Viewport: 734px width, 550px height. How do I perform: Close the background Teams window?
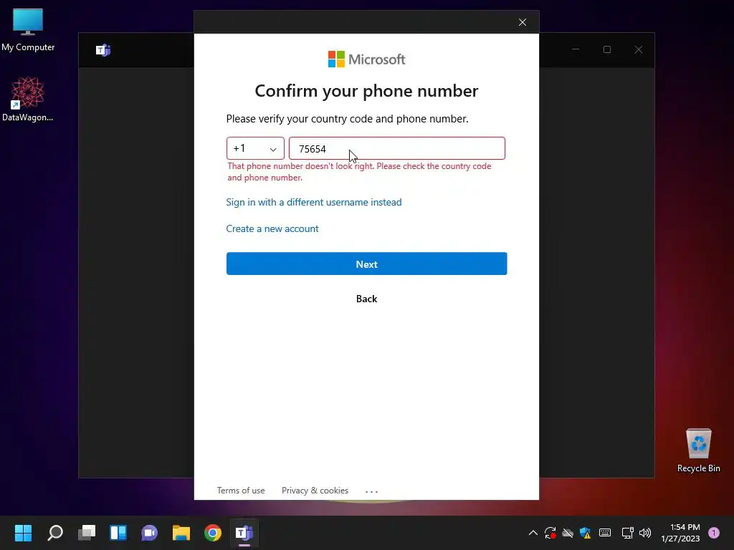(x=639, y=49)
